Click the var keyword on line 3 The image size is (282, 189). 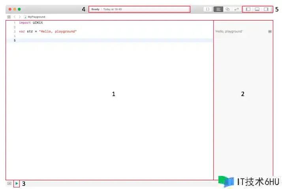point(21,31)
